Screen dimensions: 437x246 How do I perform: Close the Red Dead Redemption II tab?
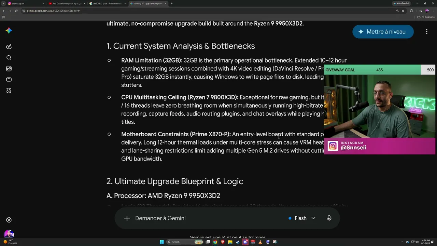pos(84,3)
